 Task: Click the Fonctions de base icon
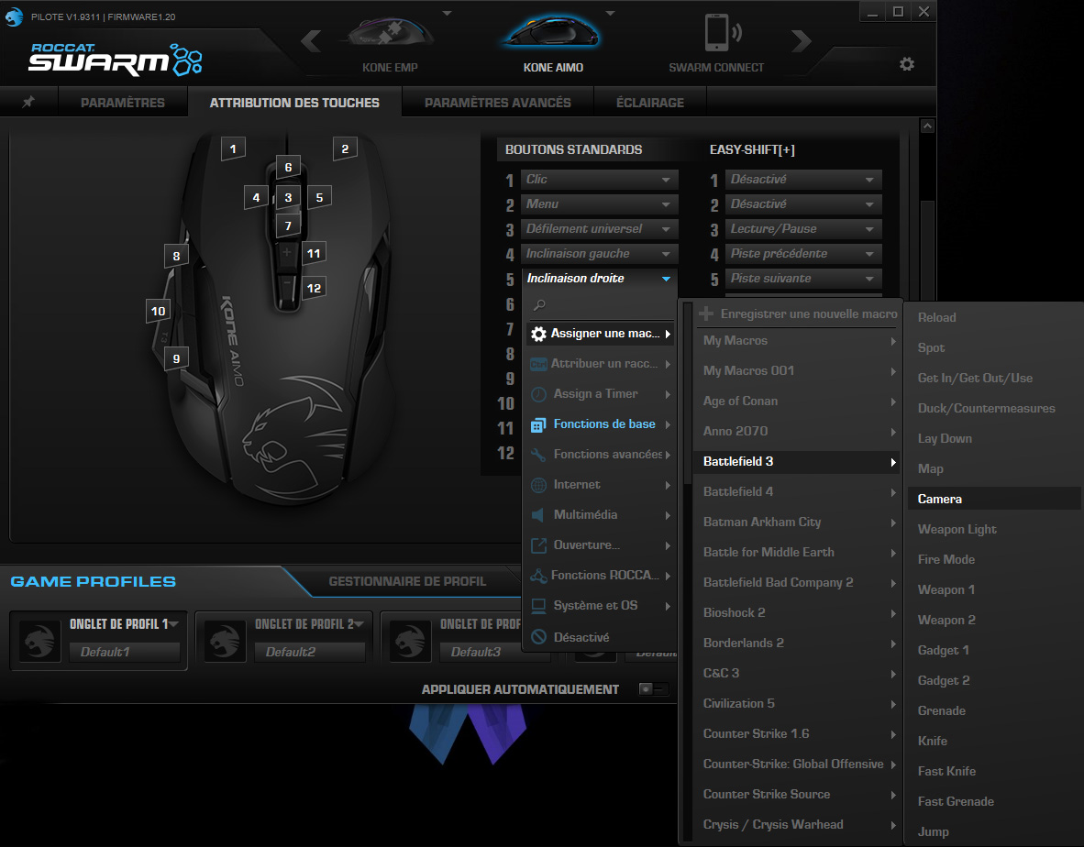tap(538, 425)
